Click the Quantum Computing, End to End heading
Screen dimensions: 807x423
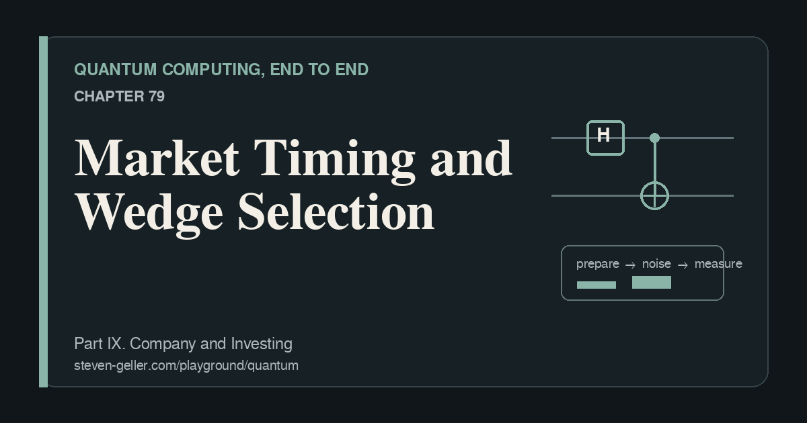pos(221,70)
